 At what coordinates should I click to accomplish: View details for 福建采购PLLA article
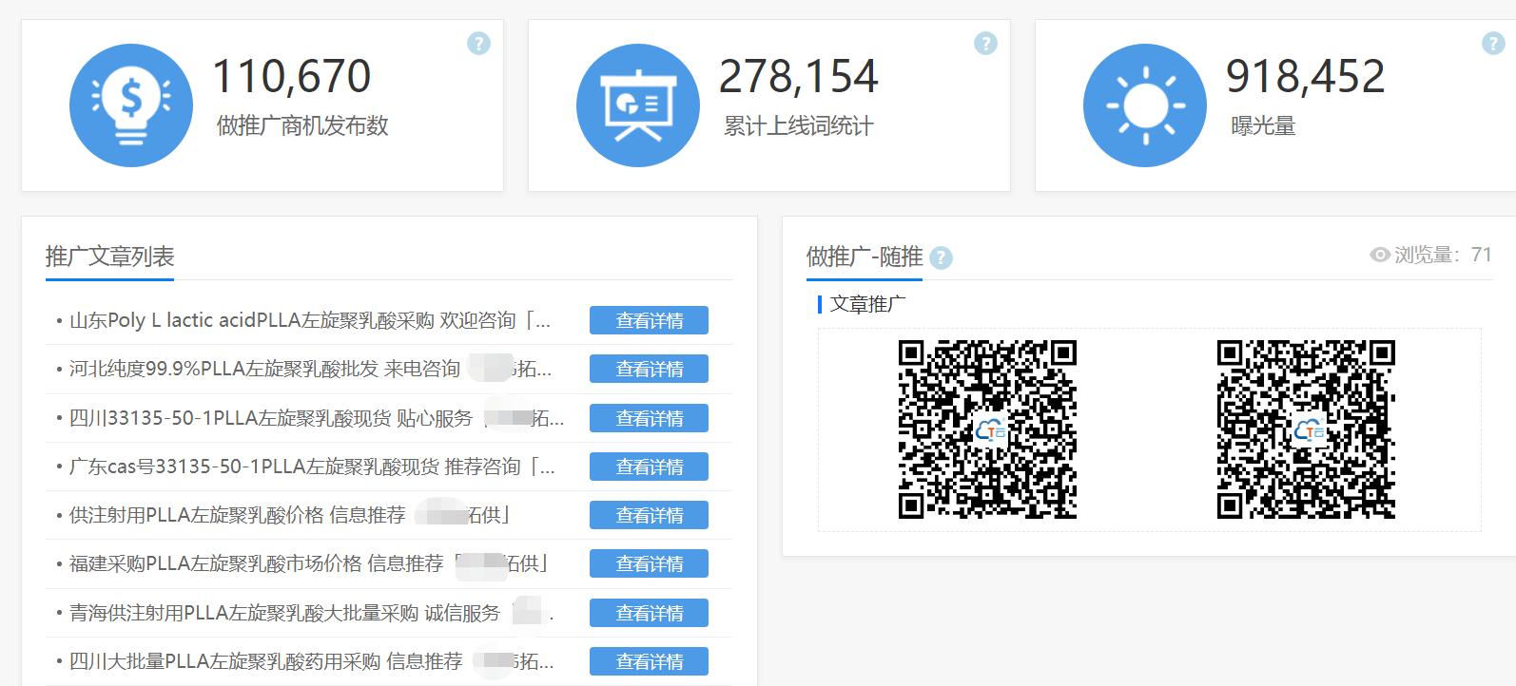tap(649, 563)
